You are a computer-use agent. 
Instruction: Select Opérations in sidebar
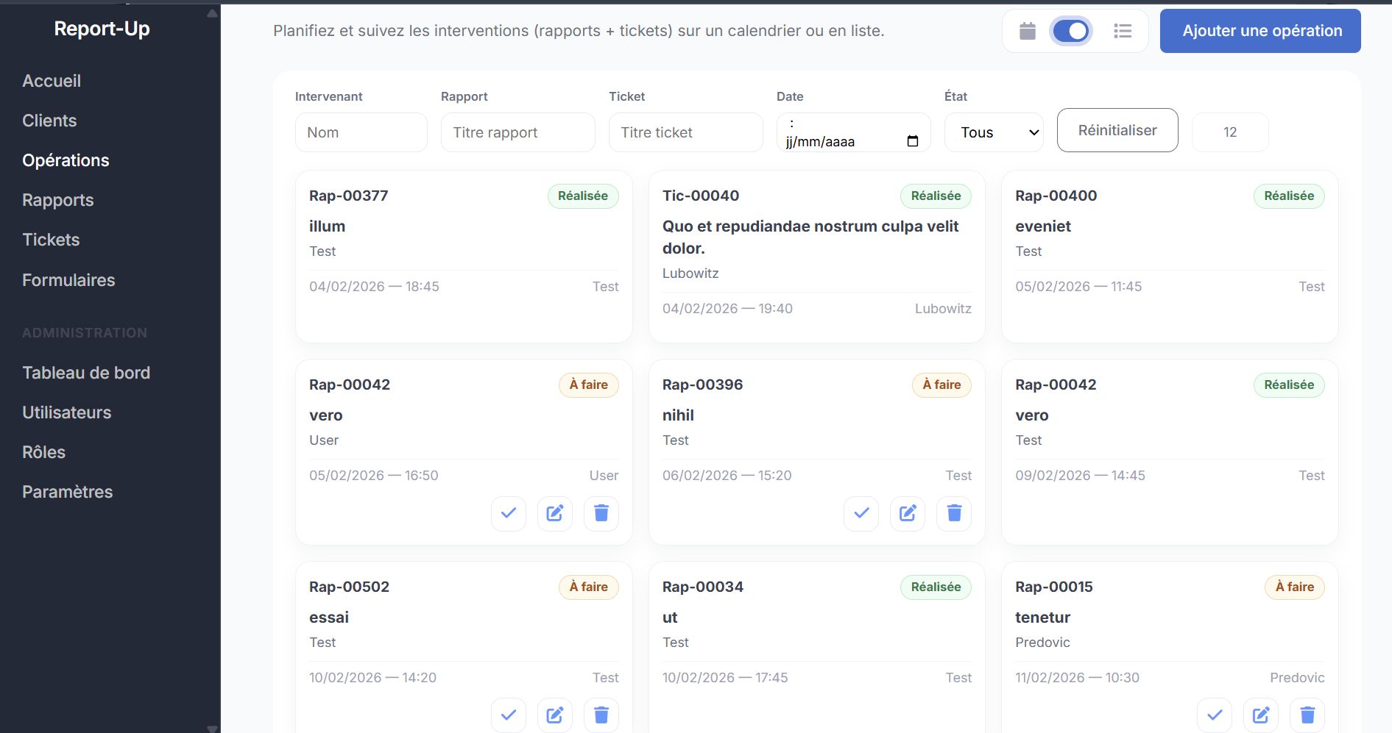[66, 160]
